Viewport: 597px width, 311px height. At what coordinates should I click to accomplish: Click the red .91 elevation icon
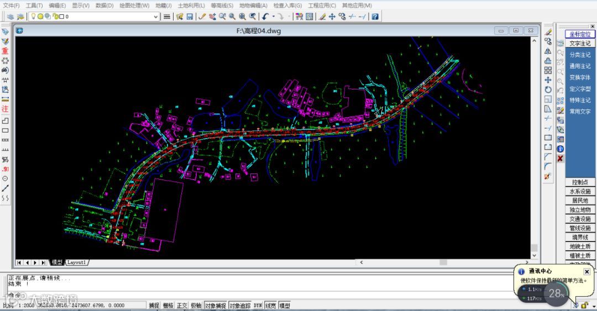5,169
